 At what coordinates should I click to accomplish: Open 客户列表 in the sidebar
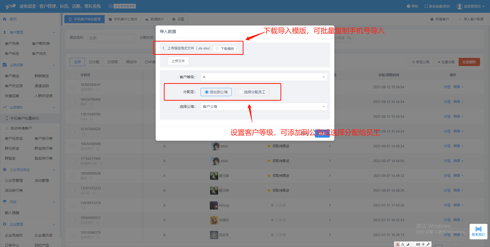pos(12,44)
